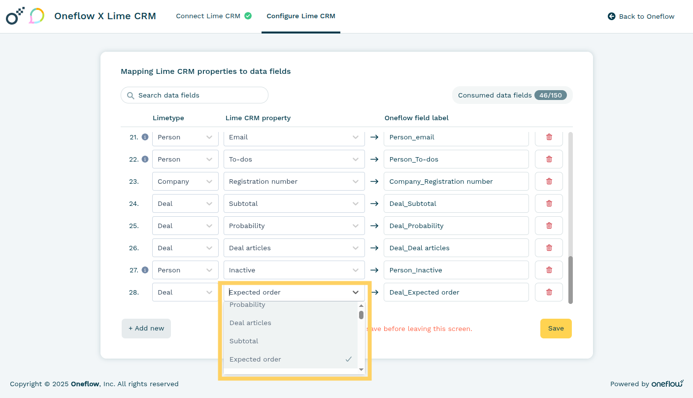This screenshot has height=398, width=693.
Task: Collapse the Expected order property dropdown
Action: 355,292
